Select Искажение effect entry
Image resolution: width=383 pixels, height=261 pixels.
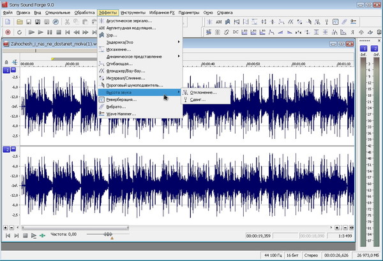tap(140, 50)
